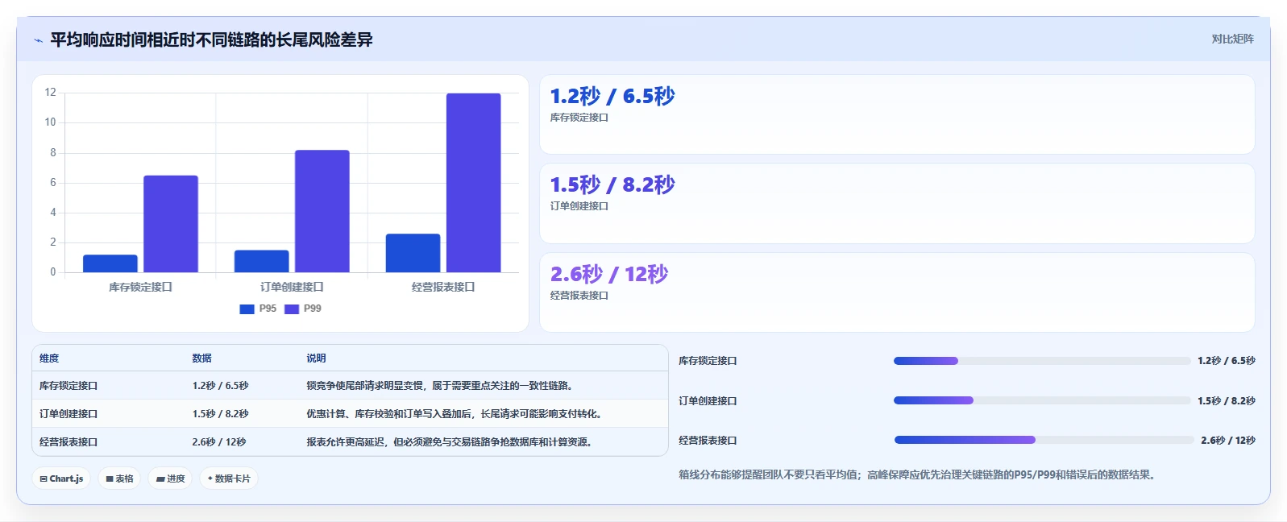Click the 数据 column header

[201, 358]
